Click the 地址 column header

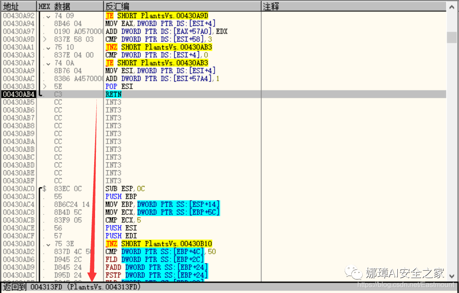point(18,7)
